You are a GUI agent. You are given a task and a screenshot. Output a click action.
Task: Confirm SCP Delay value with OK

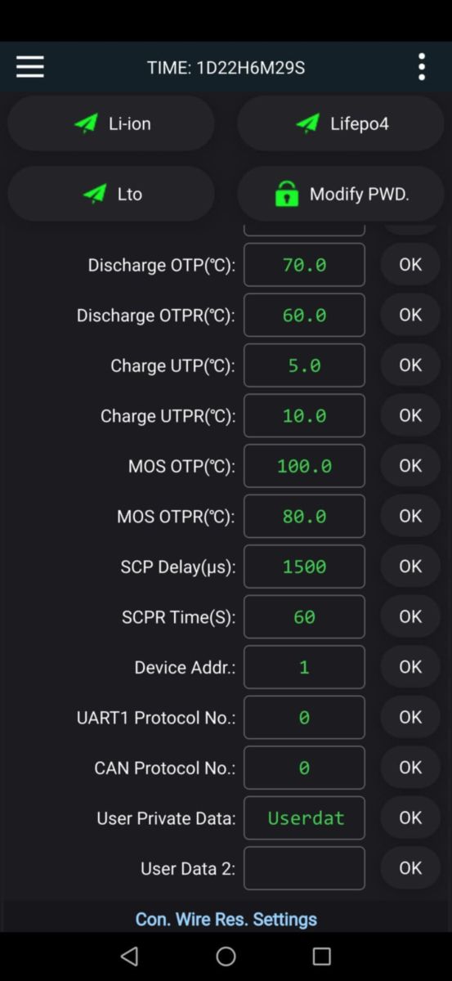pyautogui.click(x=410, y=566)
